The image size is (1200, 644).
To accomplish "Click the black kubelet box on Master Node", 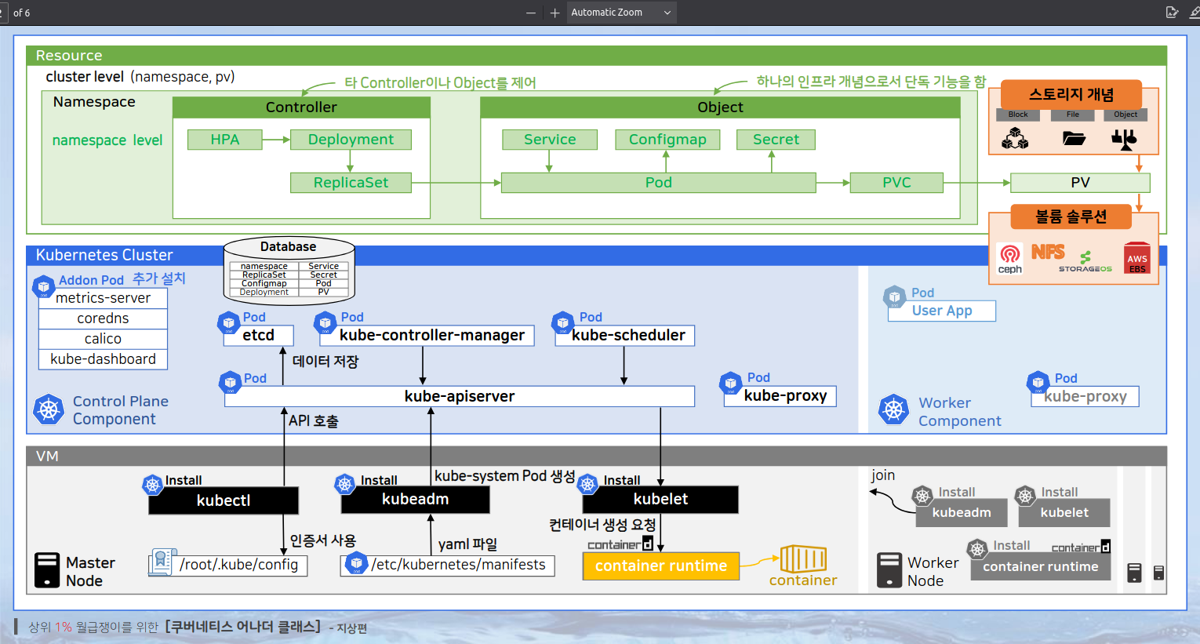I will click(x=660, y=500).
